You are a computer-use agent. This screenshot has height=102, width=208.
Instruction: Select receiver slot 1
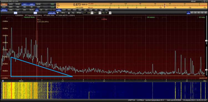(188, 13)
